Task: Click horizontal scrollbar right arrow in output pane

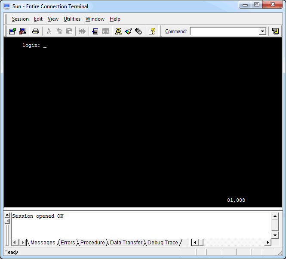Action: (x=268, y=243)
